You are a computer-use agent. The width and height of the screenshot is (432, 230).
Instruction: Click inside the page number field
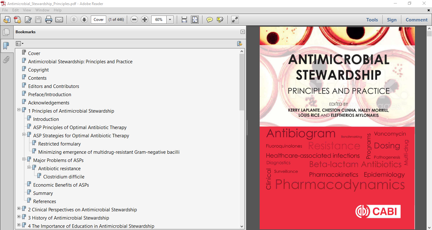(x=98, y=19)
